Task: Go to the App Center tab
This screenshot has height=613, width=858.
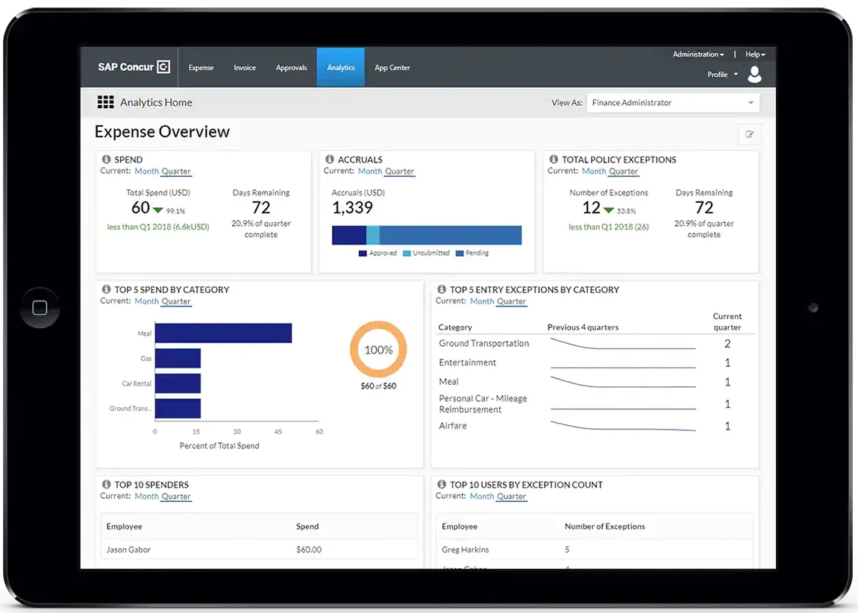Action: (392, 68)
